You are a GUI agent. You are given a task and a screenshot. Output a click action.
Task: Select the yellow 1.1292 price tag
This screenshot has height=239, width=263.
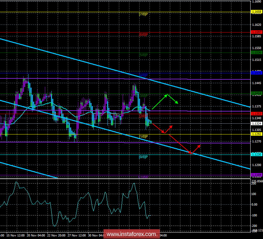point(257,134)
